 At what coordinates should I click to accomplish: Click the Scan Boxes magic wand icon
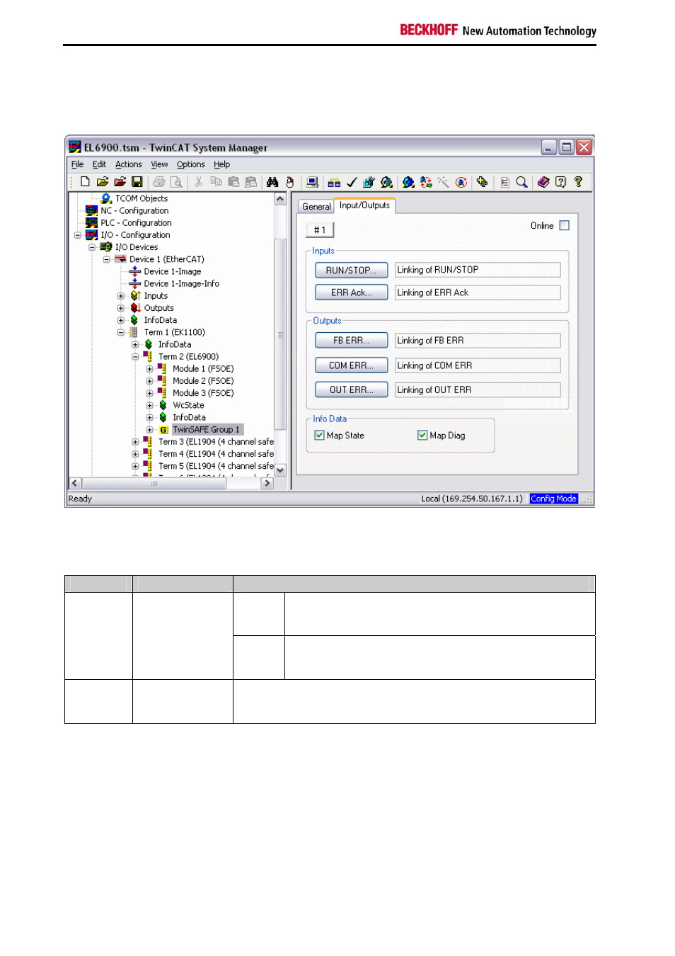[443, 182]
